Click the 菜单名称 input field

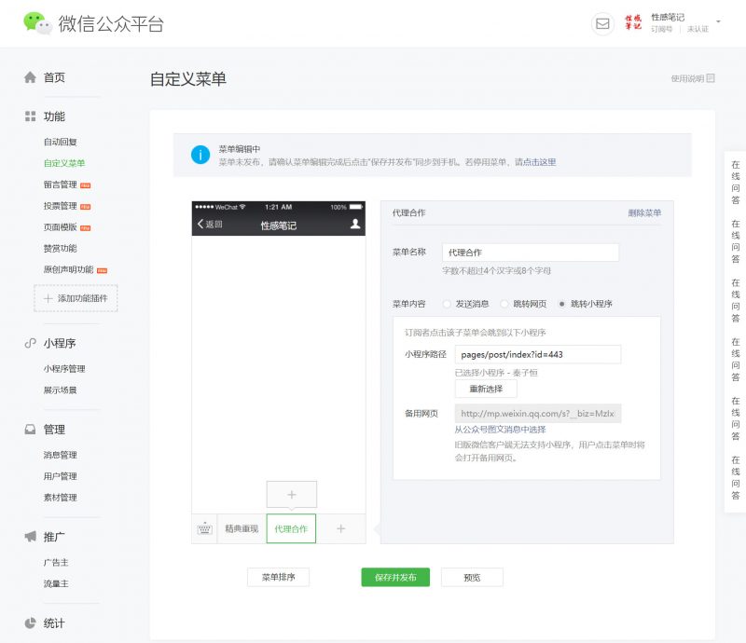point(531,253)
